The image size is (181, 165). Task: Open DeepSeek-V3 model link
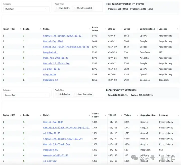[50, 80]
